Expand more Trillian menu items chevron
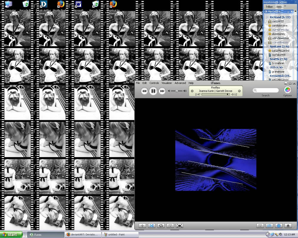The image size is (298, 238). pyautogui.click(x=285, y=6)
